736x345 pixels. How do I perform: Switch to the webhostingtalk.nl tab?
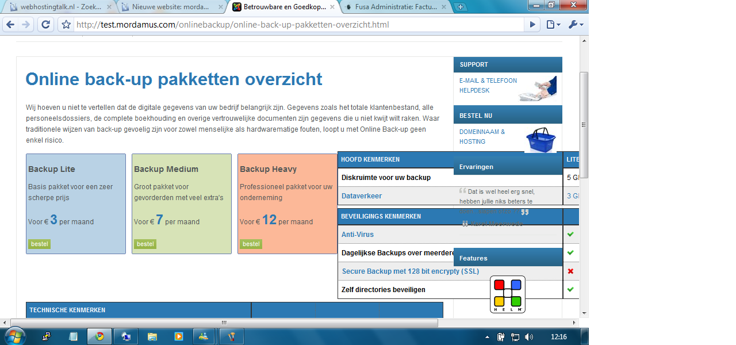[x=57, y=7]
